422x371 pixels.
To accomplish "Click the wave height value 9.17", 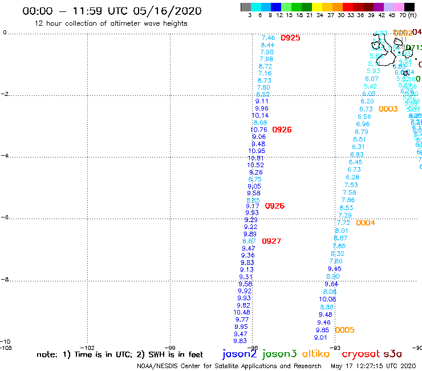I will pyautogui.click(x=253, y=207).
